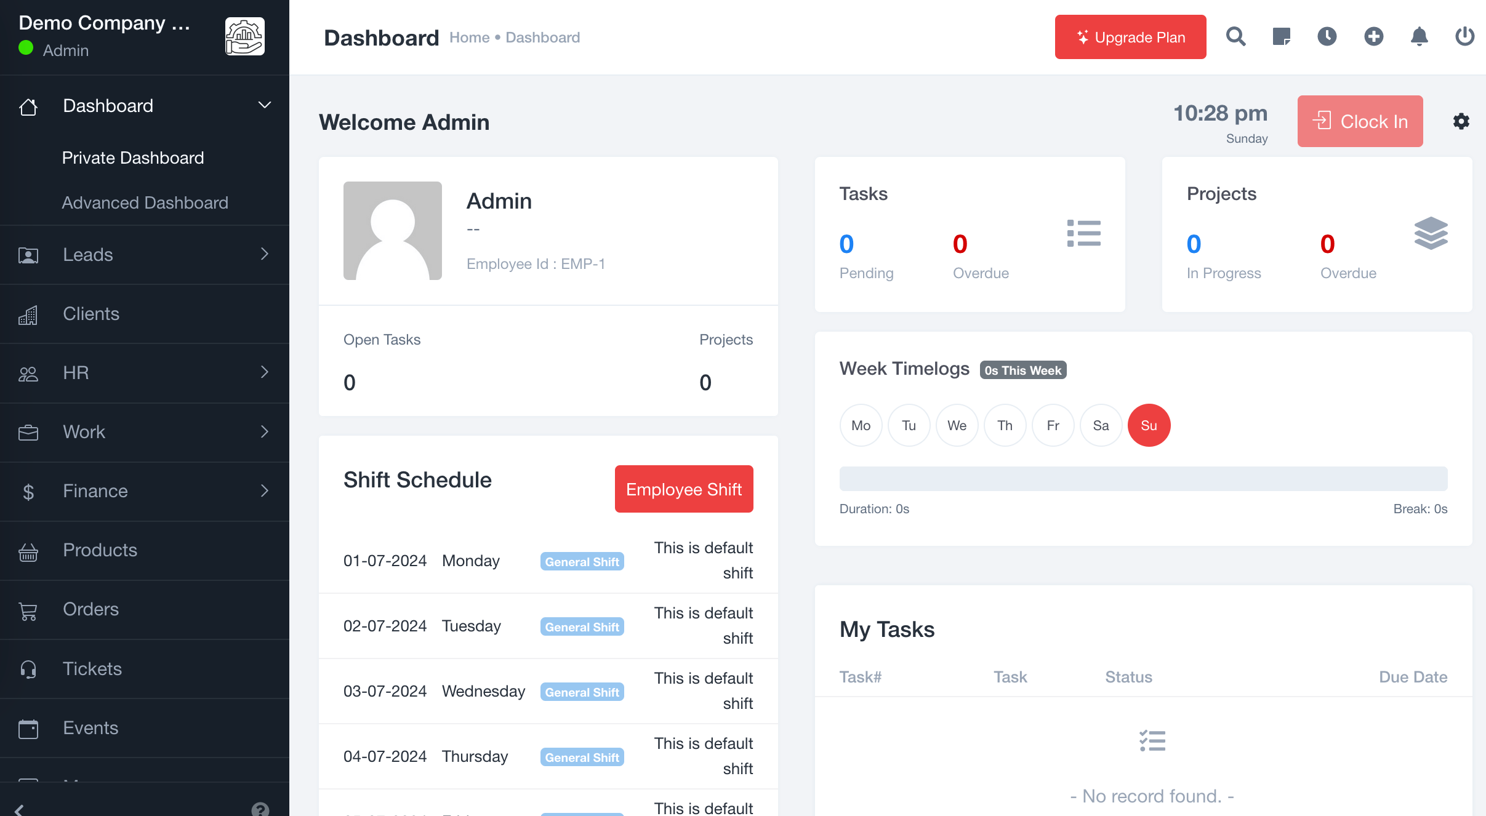Screen dimensions: 1486x816
Task: Expand the Leads sidebar menu
Action: coord(265,254)
